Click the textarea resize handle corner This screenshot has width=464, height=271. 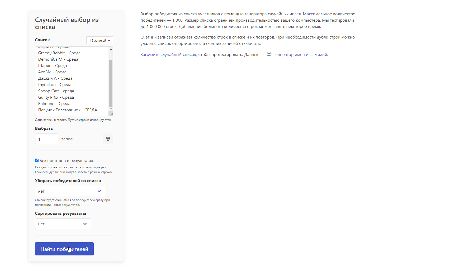click(111, 114)
